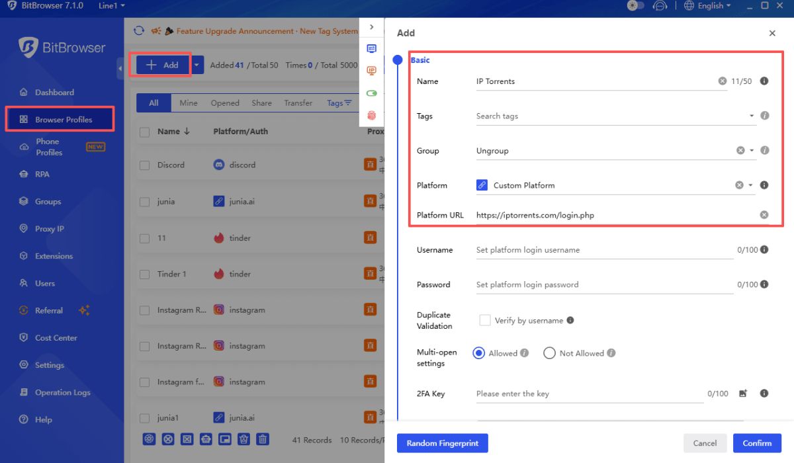Switch to the All tab

pos(154,103)
